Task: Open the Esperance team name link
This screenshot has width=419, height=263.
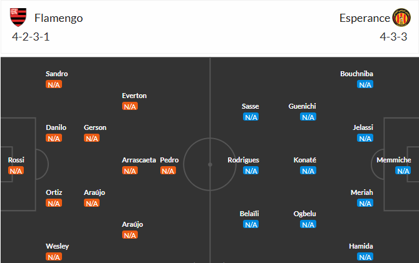Action: (x=365, y=18)
